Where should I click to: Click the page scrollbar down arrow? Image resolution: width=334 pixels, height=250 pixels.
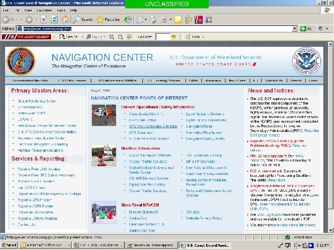[x=330, y=230]
